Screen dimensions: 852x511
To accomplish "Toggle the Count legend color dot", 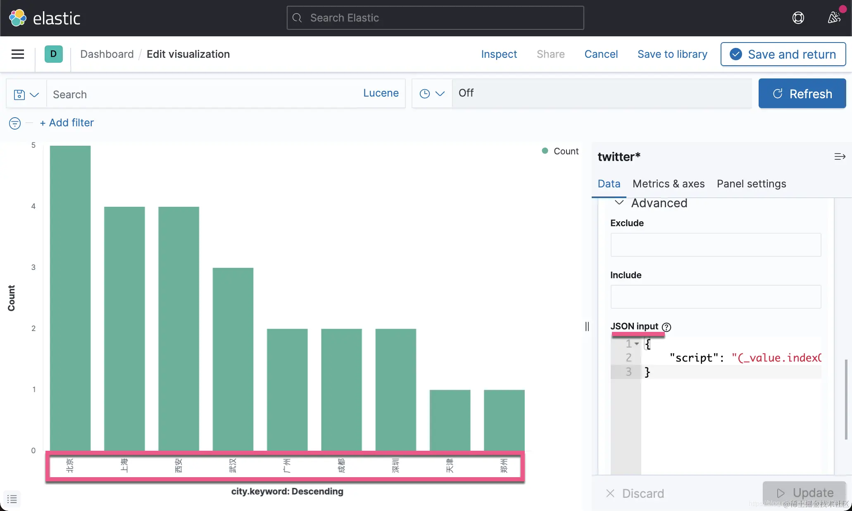I will (x=545, y=151).
